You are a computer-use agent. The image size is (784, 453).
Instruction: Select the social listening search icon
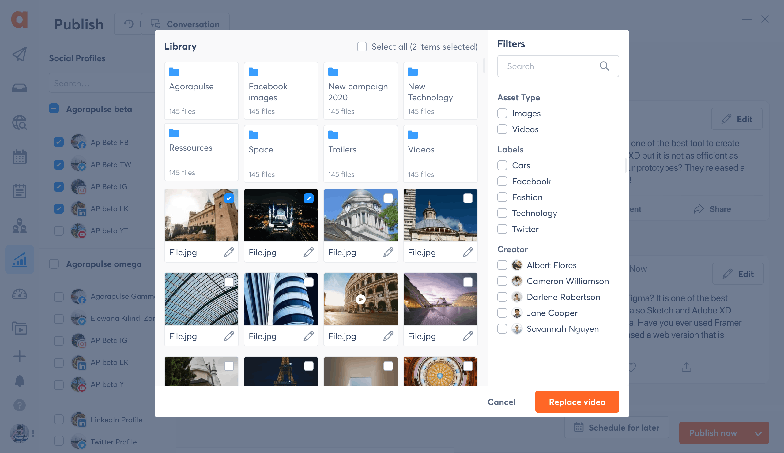coord(19,122)
